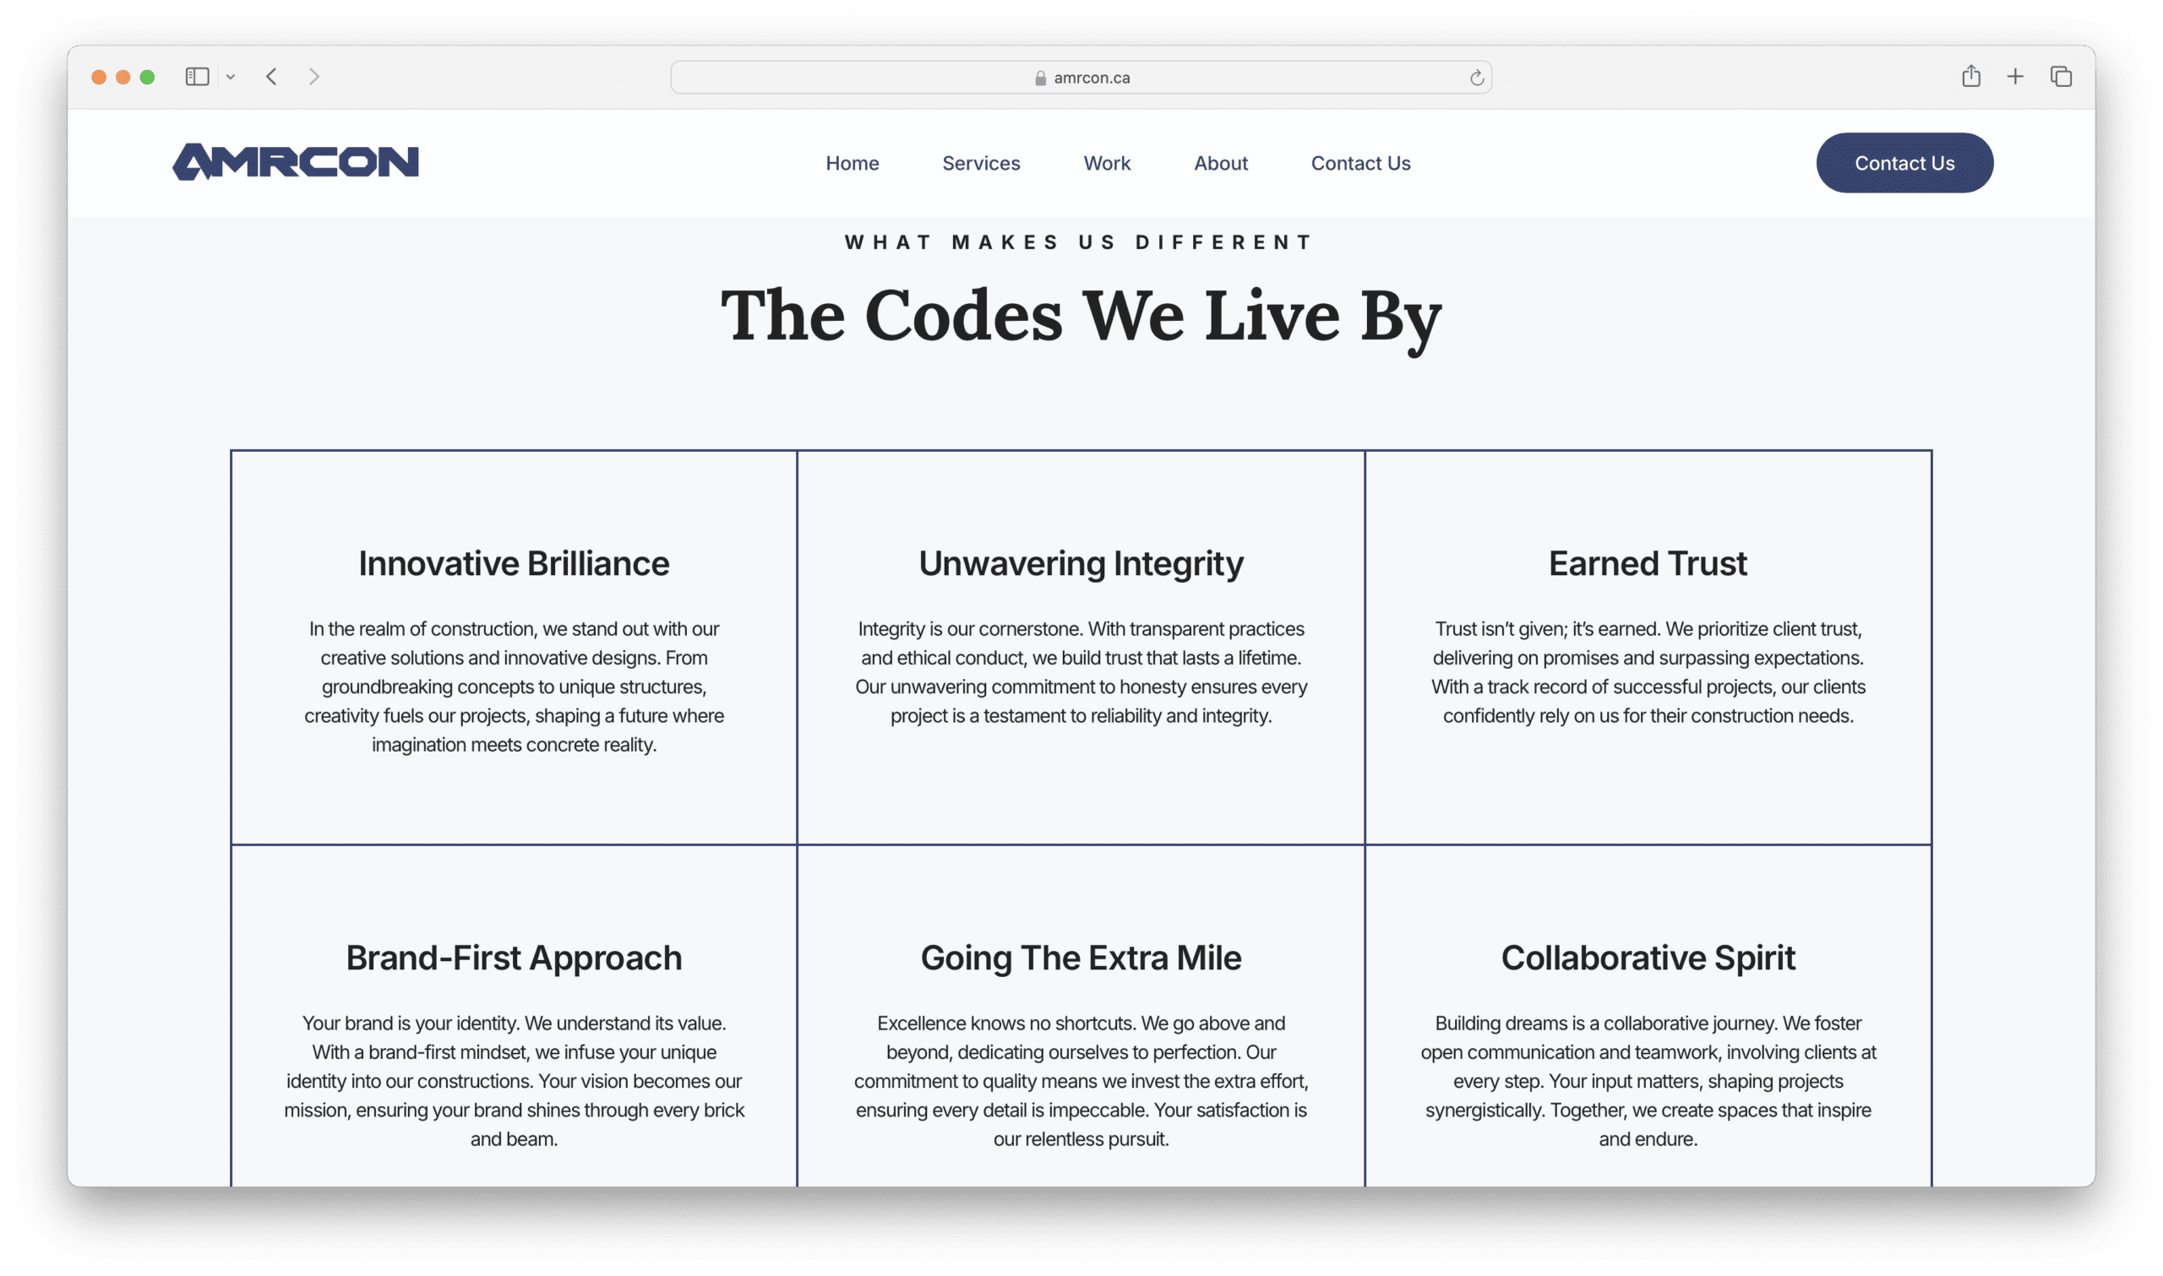This screenshot has width=2163, height=1276.
Task: Expand the browser sidebar panel toggle
Action: (x=199, y=76)
